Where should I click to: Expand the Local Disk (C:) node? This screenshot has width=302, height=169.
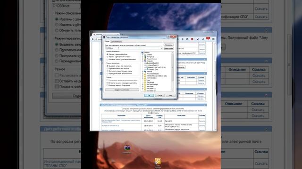(x=145, y=63)
